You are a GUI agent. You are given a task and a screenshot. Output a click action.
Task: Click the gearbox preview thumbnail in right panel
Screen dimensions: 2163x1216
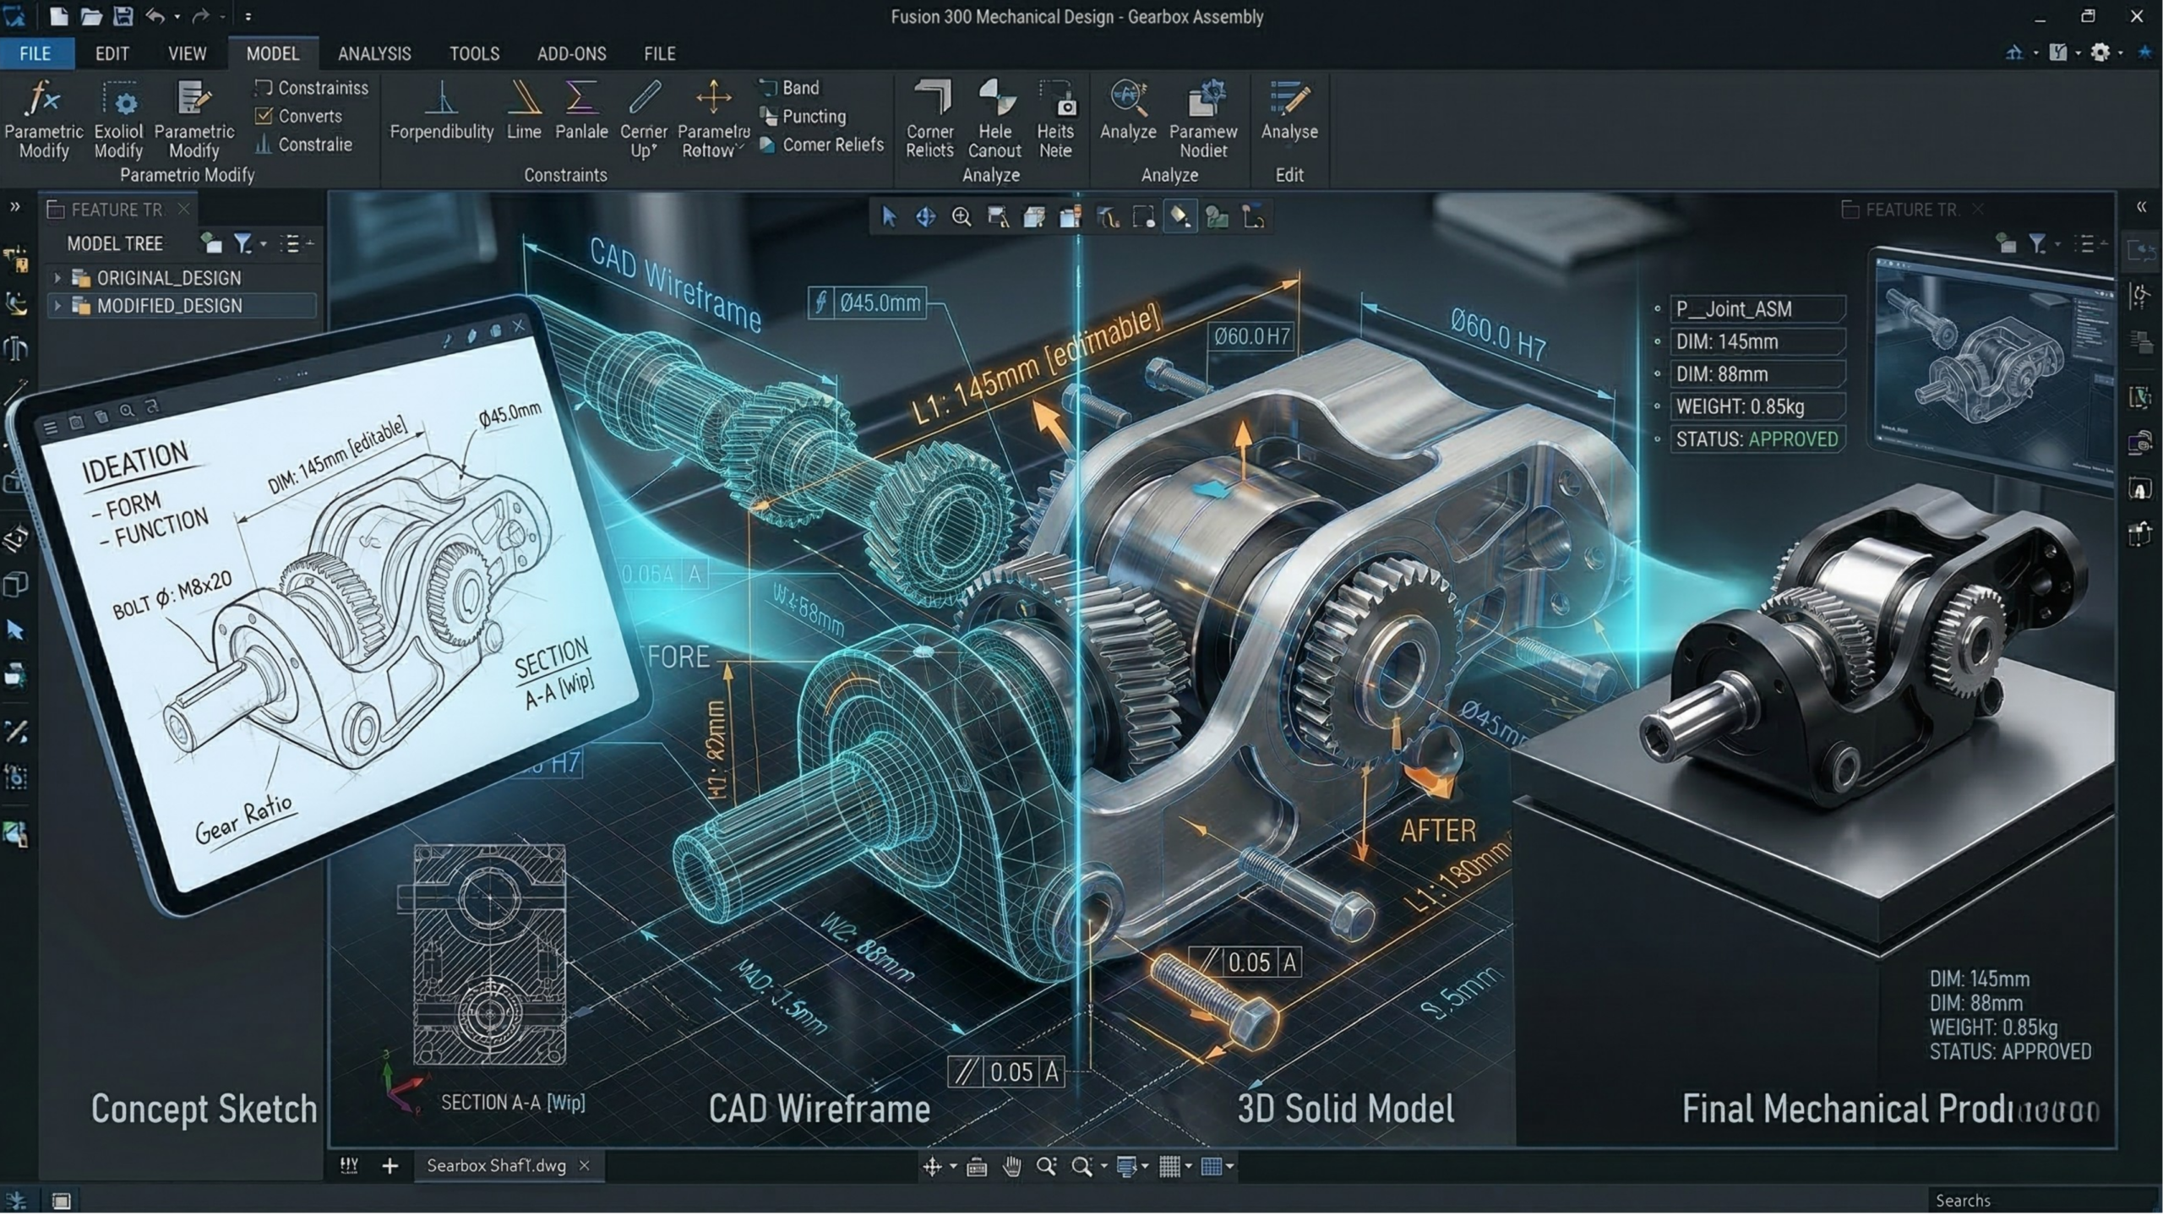[1994, 363]
